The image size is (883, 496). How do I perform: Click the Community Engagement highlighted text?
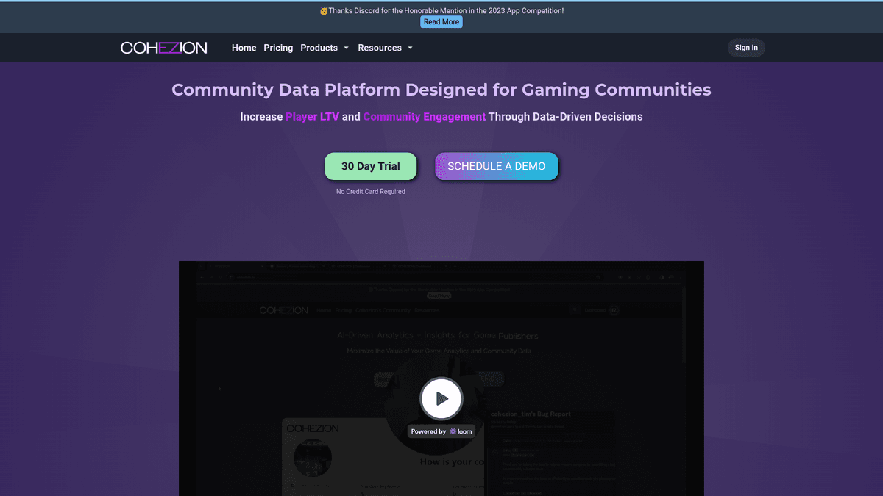(x=425, y=116)
